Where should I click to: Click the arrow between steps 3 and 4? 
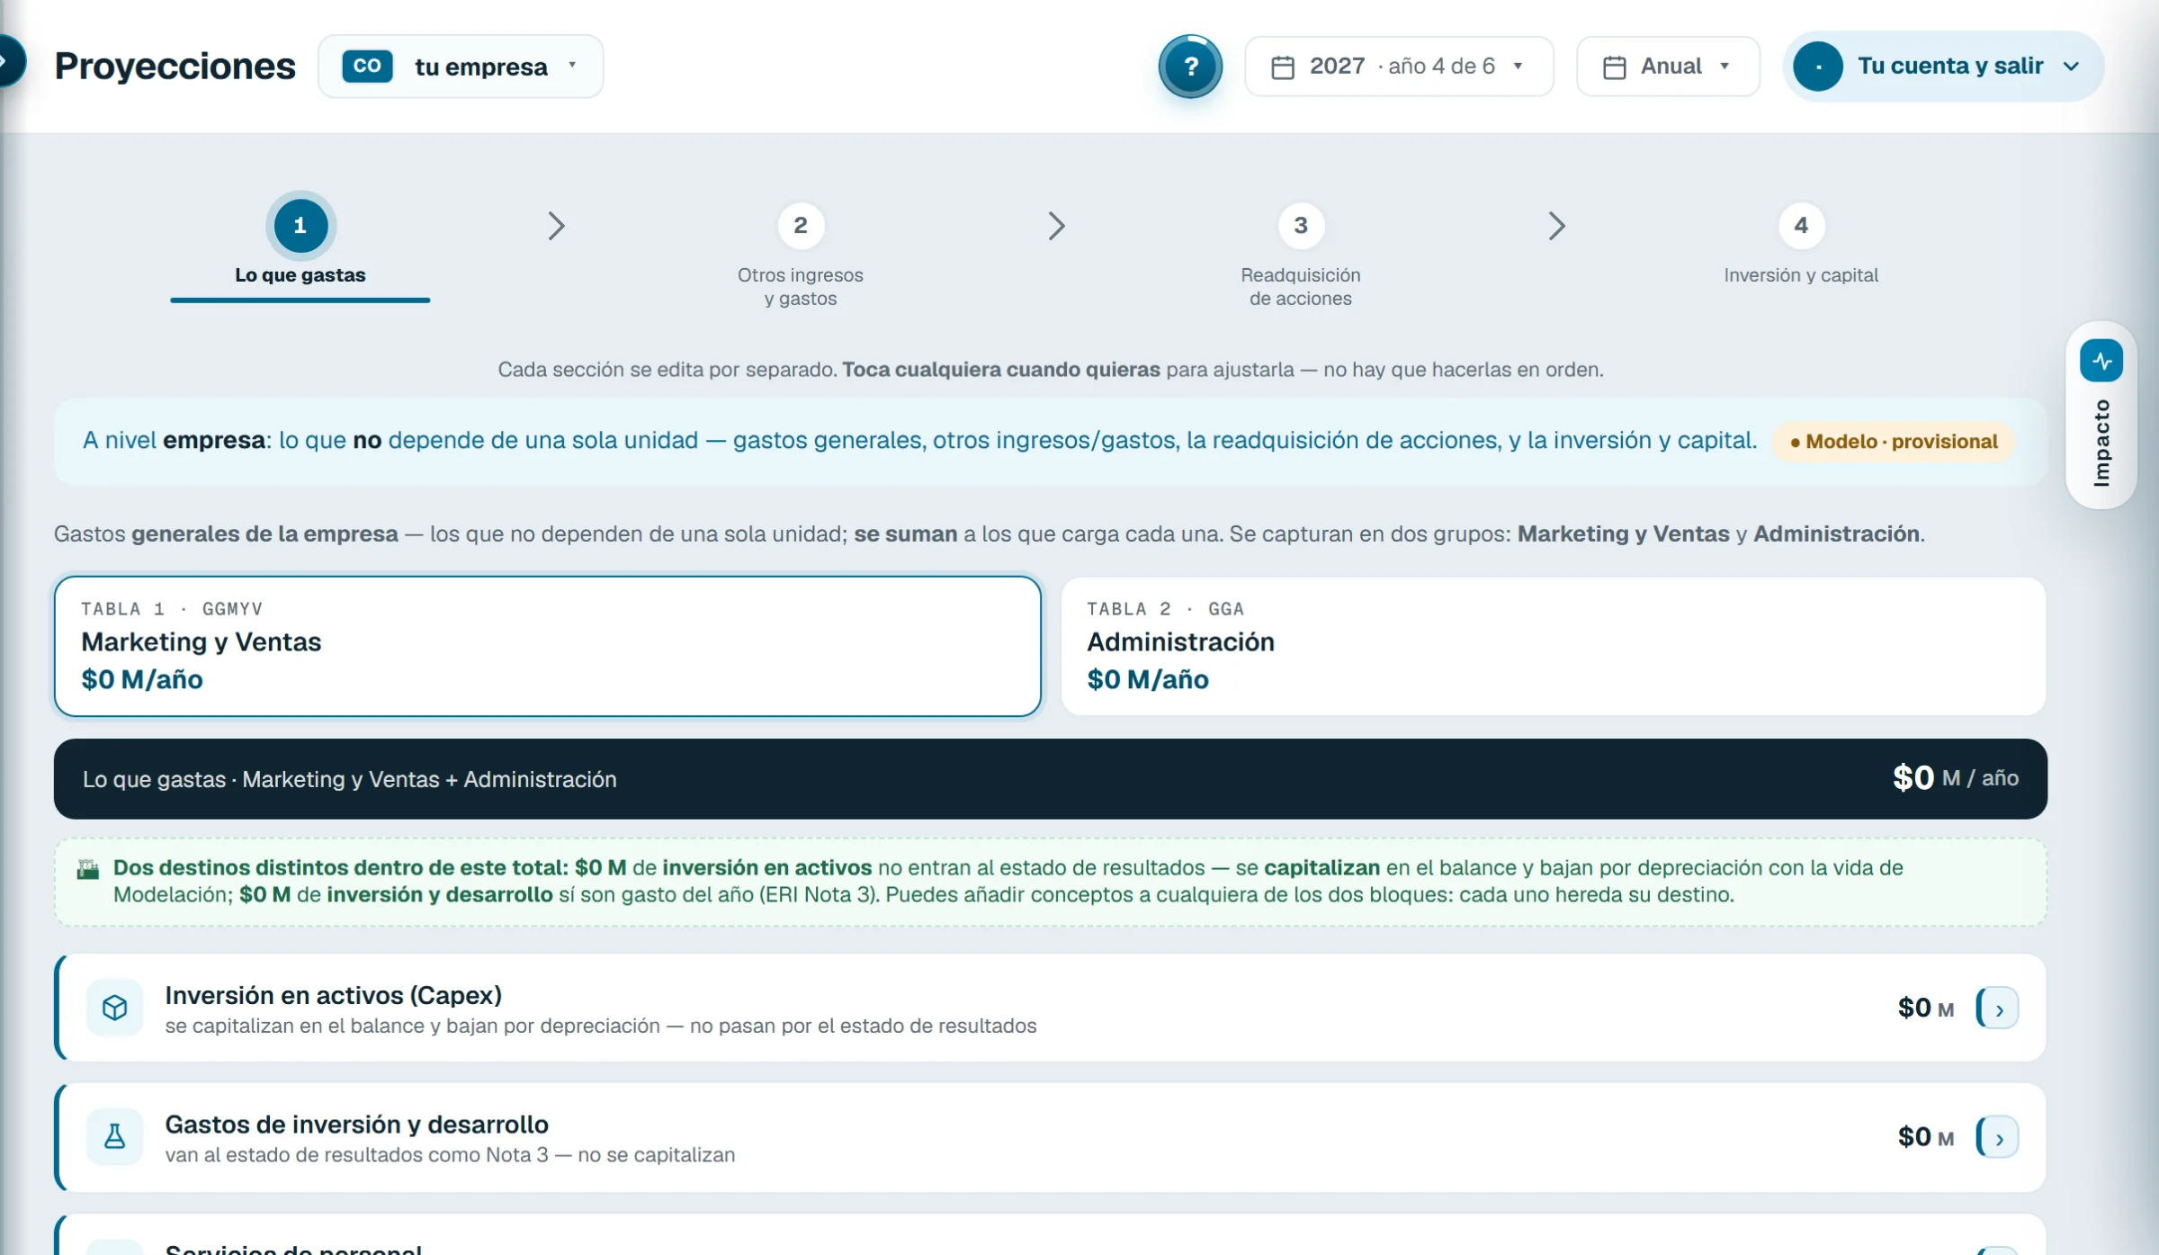[x=1557, y=226]
